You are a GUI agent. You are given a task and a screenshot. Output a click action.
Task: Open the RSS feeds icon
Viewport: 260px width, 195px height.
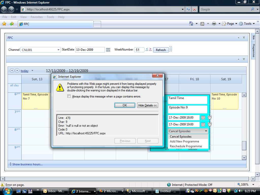(202, 24)
